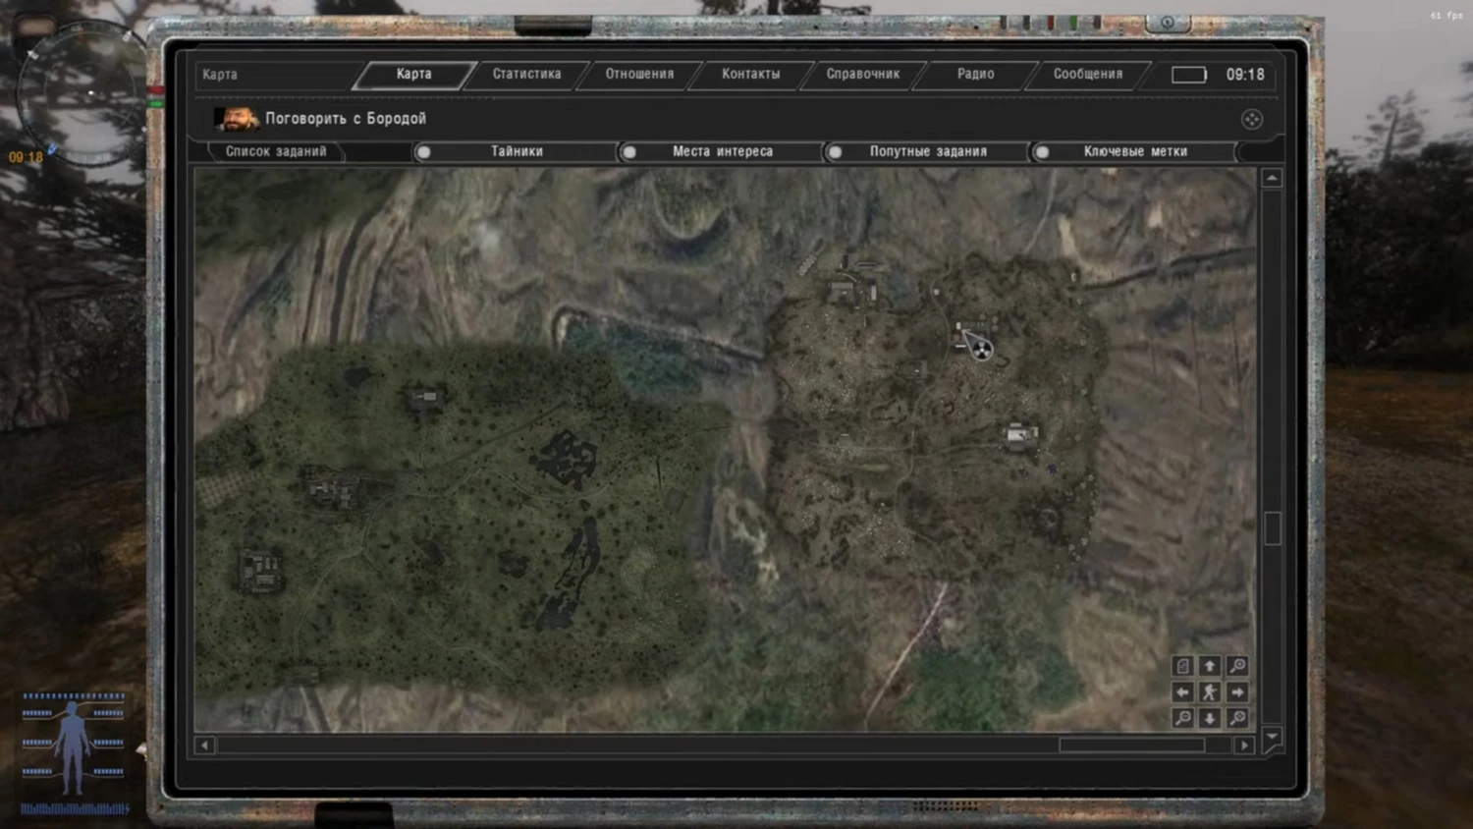Open the Список заданий task list
The height and width of the screenshot is (829, 1473).
[276, 151]
